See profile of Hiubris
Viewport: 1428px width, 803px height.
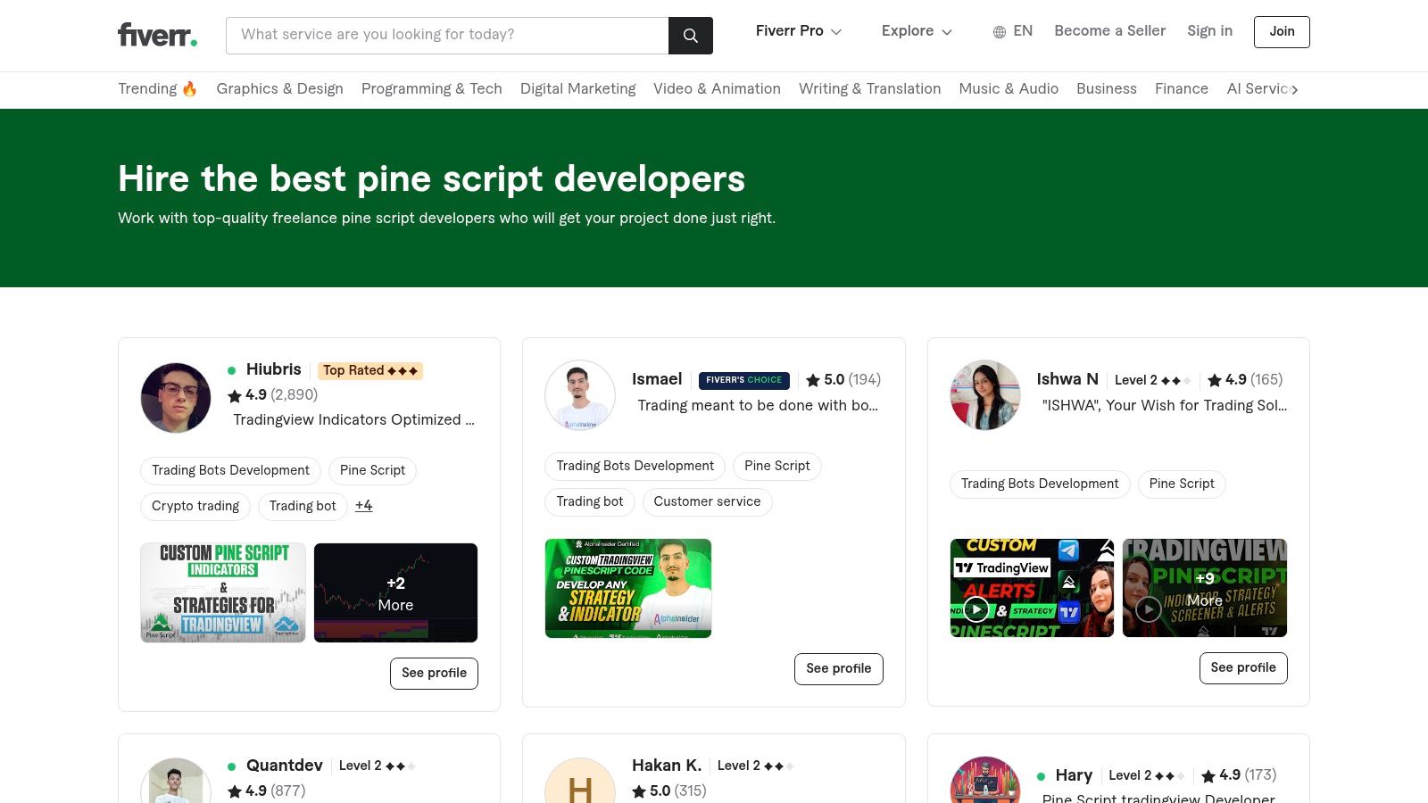(x=434, y=674)
